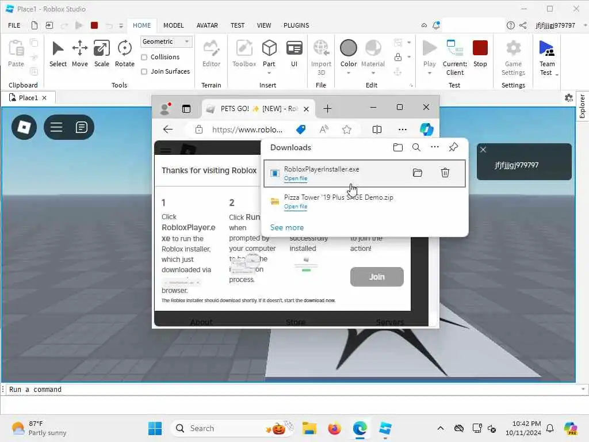Open the downloads folder icon in Downloads panel
Screen dimensions: 589x442
(x=398, y=147)
